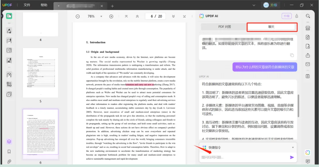The image size is (319, 167).
Task: Copy the AI translation reply
Action: pyautogui.click(x=292, y=55)
